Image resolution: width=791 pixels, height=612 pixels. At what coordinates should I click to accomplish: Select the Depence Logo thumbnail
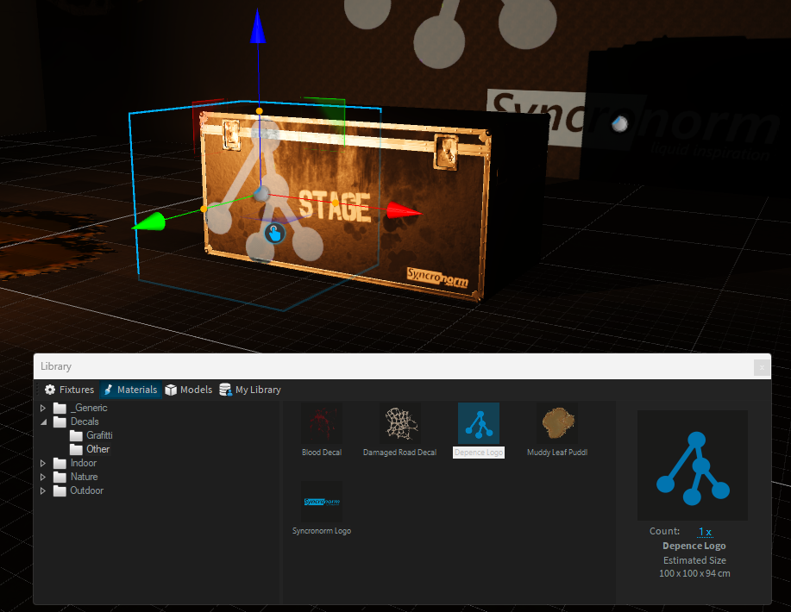pyautogui.click(x=479, y=422)
